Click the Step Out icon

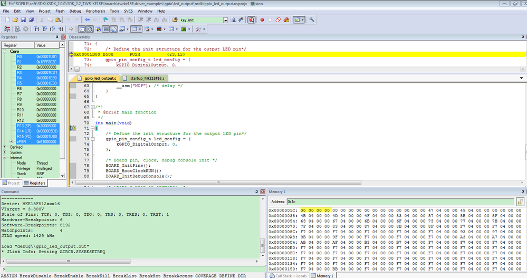(x=52, y=29)
